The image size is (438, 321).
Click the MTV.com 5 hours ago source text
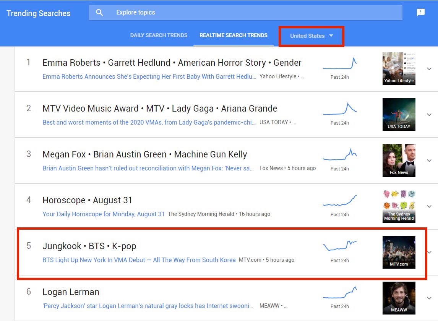click(x=266, y=260)
